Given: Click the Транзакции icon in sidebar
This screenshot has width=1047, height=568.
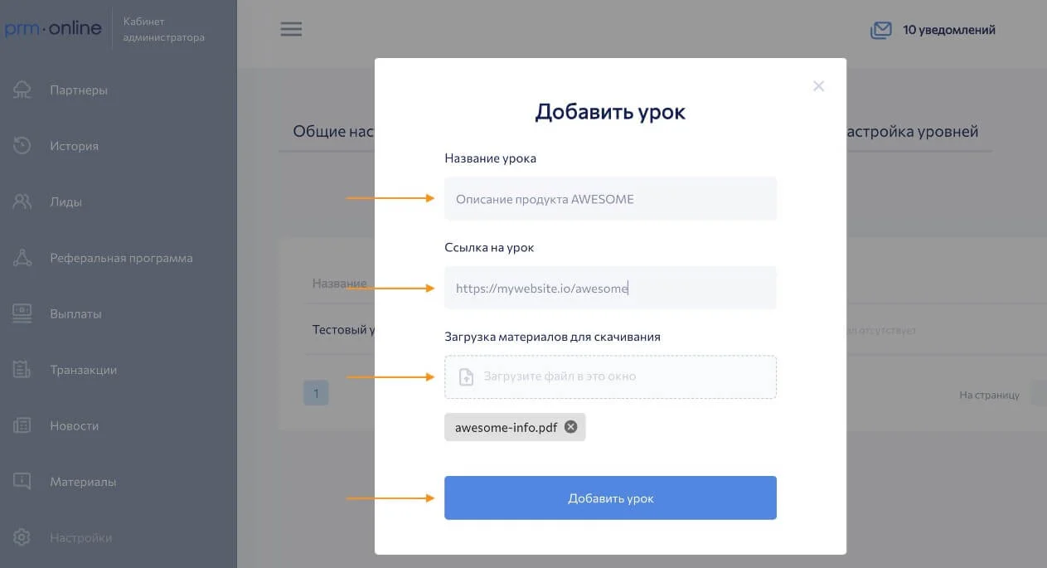Looking at the screenshot, I should 22,370.
